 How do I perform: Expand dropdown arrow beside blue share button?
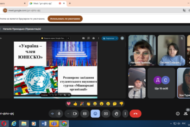[117, 38]
